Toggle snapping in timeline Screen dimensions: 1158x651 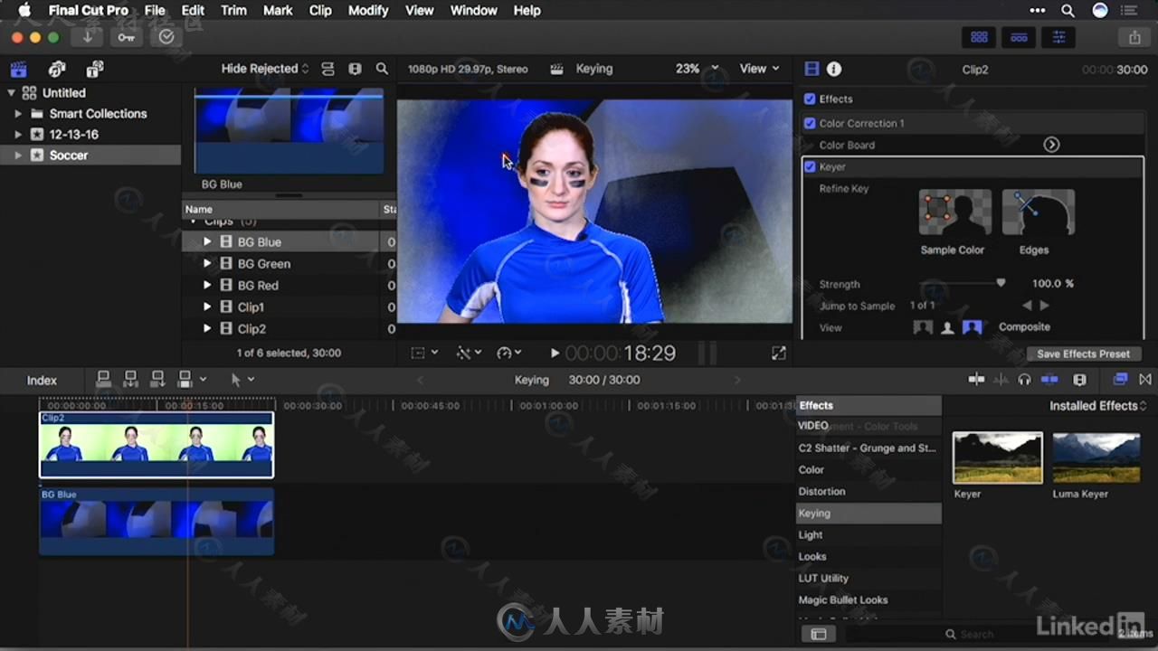coord(1049,380)
